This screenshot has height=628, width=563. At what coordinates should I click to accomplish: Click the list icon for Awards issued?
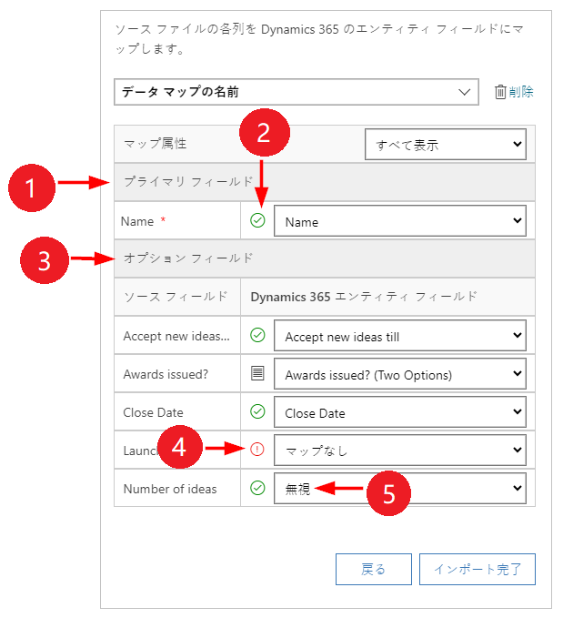point(257,374)
